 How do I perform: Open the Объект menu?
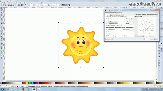coord(17,3)
